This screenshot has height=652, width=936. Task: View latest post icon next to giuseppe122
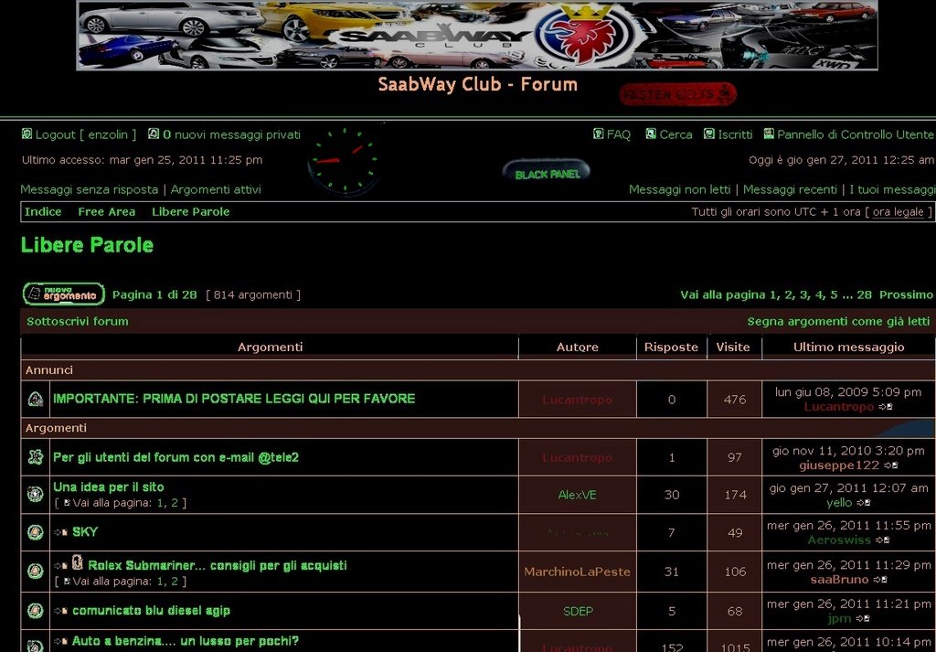click(x=891, y=465)
